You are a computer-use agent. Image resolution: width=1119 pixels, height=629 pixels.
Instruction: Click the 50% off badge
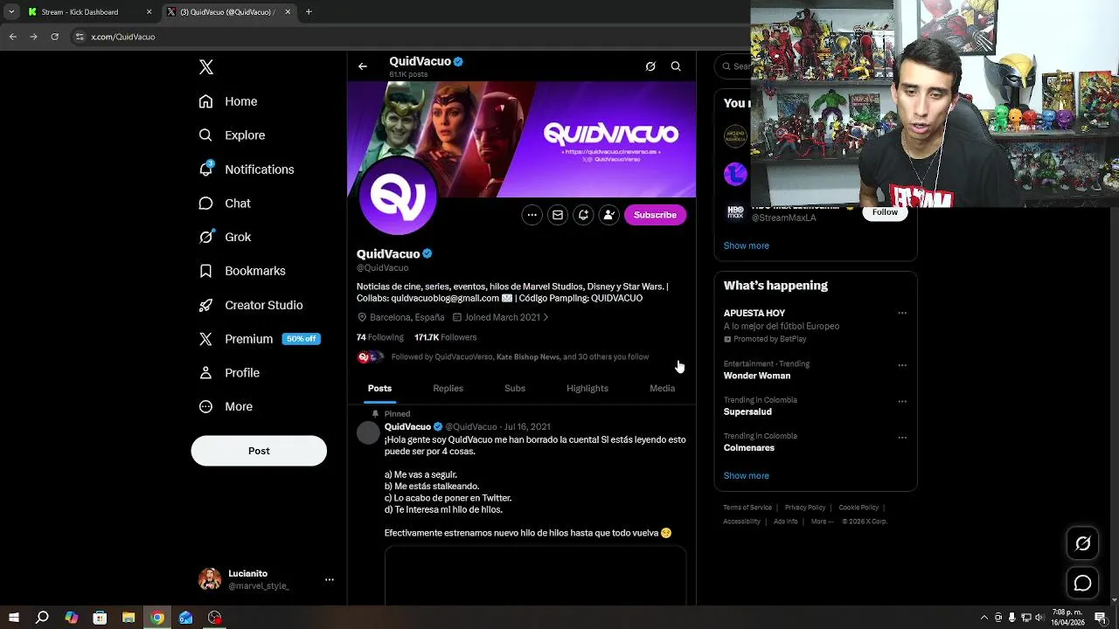click(x=301, y=339)
